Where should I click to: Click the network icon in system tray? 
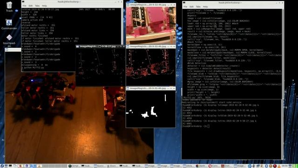click(258, 166)
